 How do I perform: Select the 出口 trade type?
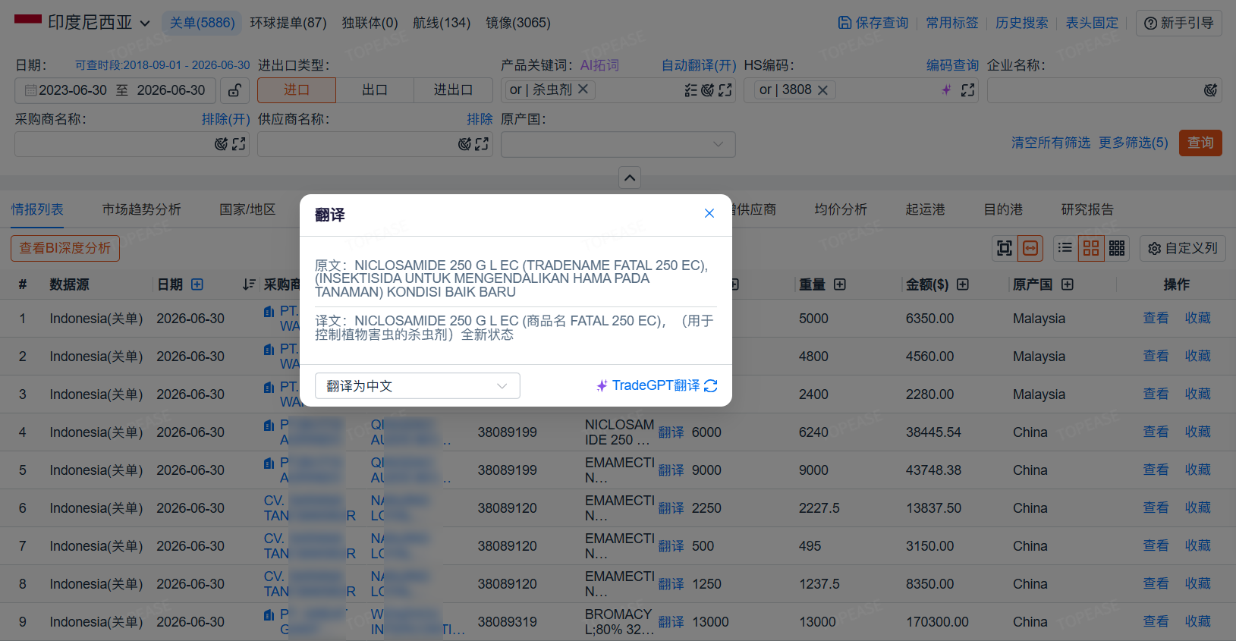pyautogui.click(x=375, y=90)
